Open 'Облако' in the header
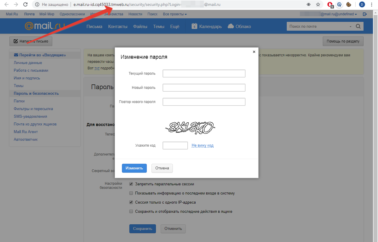 tap(239, 26)
